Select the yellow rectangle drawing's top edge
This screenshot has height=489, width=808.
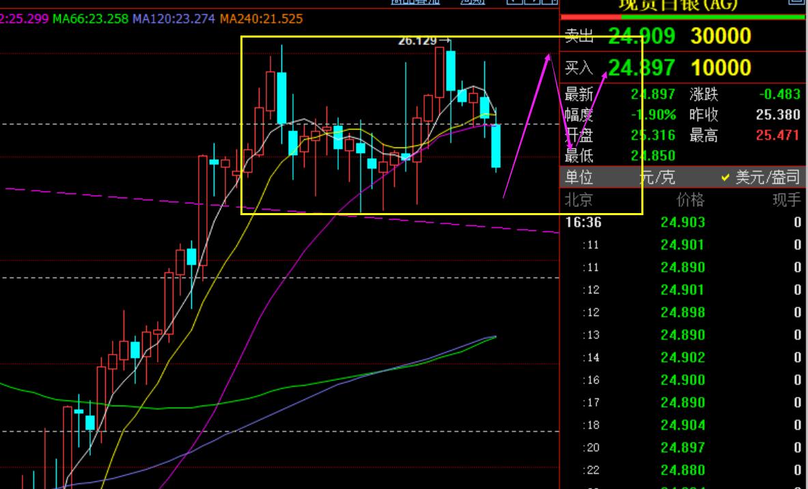pyautogui.click(x=442, y=37)
